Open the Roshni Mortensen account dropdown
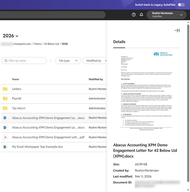Screen dimensions: 190x192 (166, 15)
